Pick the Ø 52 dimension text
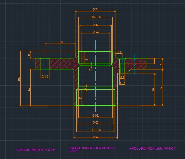The width and height of the screenshot is (185, 159). click(x=95, y=31)
